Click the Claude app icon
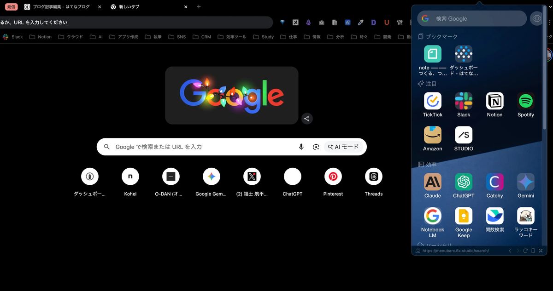Viewport: 553px width, 291px height. tap(432, 182)
